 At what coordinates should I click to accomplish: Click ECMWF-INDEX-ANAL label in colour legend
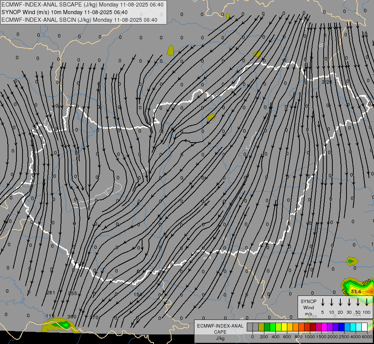220,326
